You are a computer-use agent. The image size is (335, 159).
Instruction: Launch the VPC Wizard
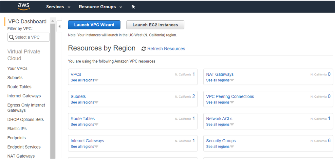click(x=94, y=25)
